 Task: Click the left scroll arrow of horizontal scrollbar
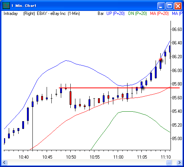pyautogui.click(x=4, y=162)
